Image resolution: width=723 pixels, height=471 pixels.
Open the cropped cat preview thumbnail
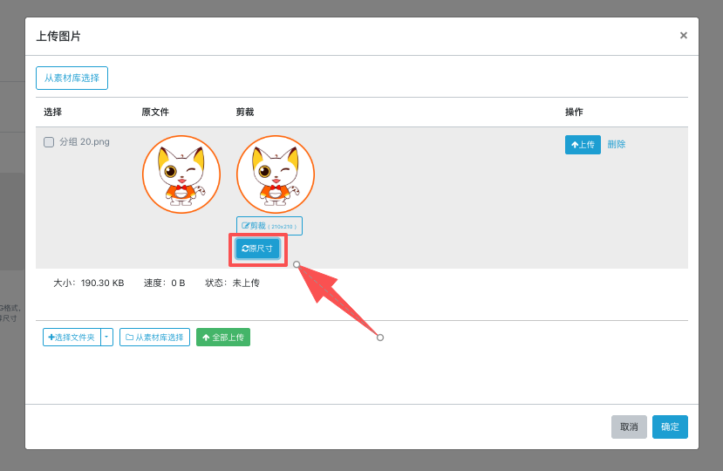276,174
